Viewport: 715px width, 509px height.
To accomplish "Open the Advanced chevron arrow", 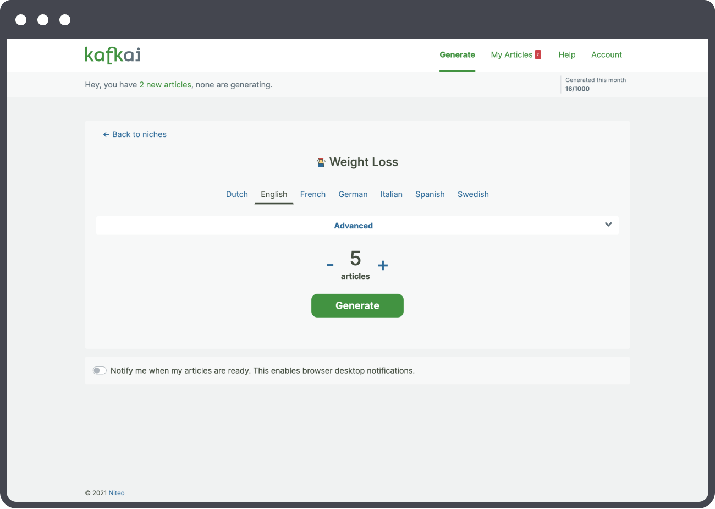I will click(608, 225).
